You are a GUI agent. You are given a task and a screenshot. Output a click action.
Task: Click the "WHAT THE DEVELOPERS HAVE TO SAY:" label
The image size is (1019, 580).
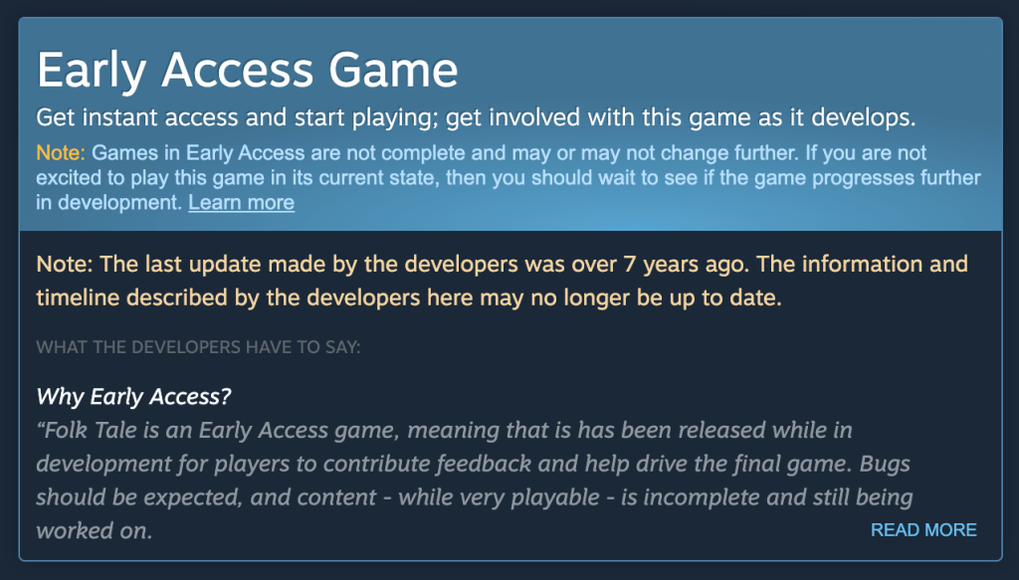(198, 347)
